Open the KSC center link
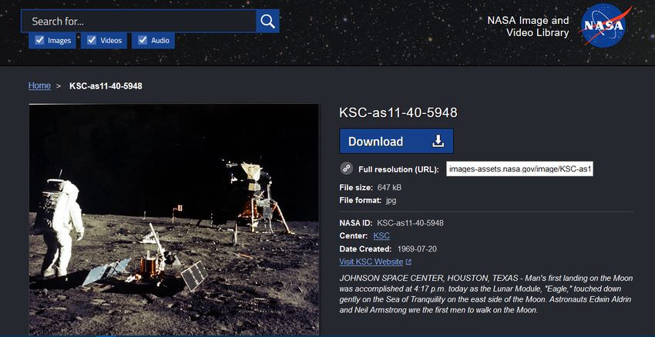The width and height of the screenshot is (655, 337). coord(381,235)
